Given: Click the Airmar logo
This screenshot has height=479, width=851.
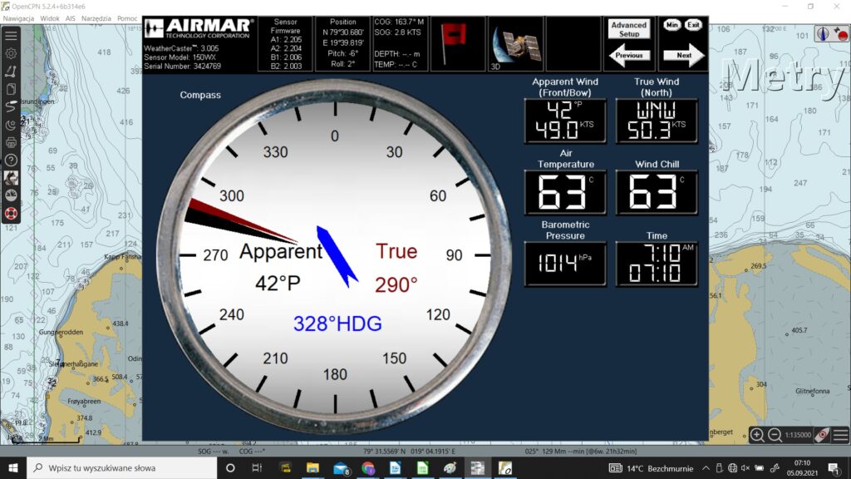Looking at the screenshot, I should (199, 29).
